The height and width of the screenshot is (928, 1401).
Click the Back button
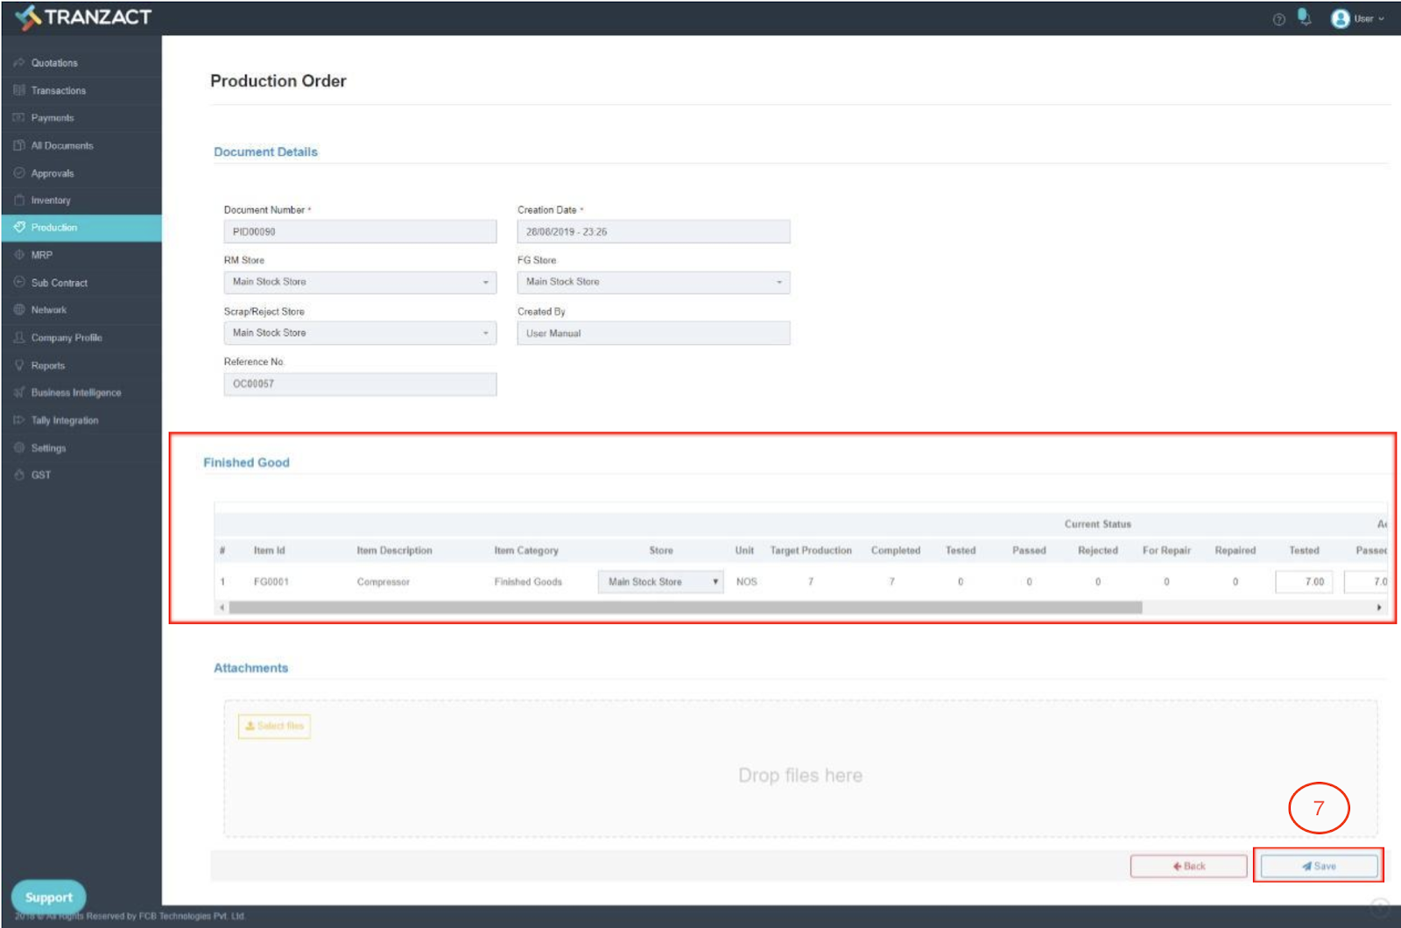(1188, 866)
